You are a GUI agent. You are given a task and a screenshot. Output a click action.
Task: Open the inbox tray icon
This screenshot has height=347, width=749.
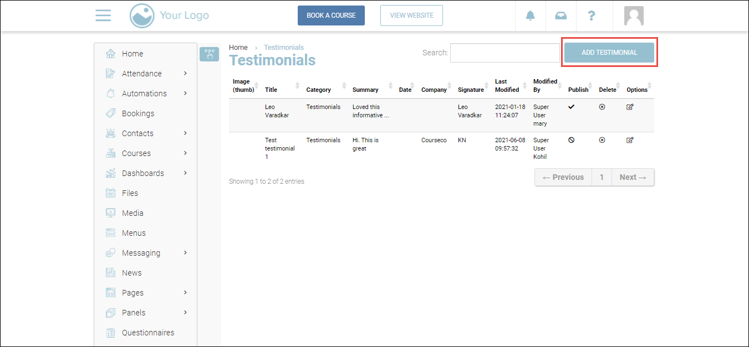point(561,15)
